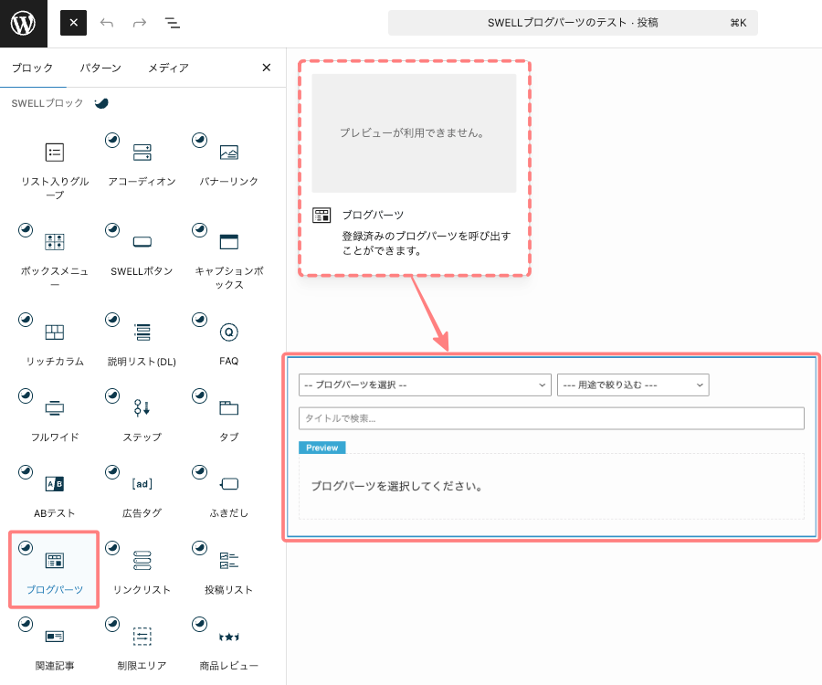This screenshot has width=822, height=685.
Task: Add the リッチカラム block
Action: coord(54,340)
